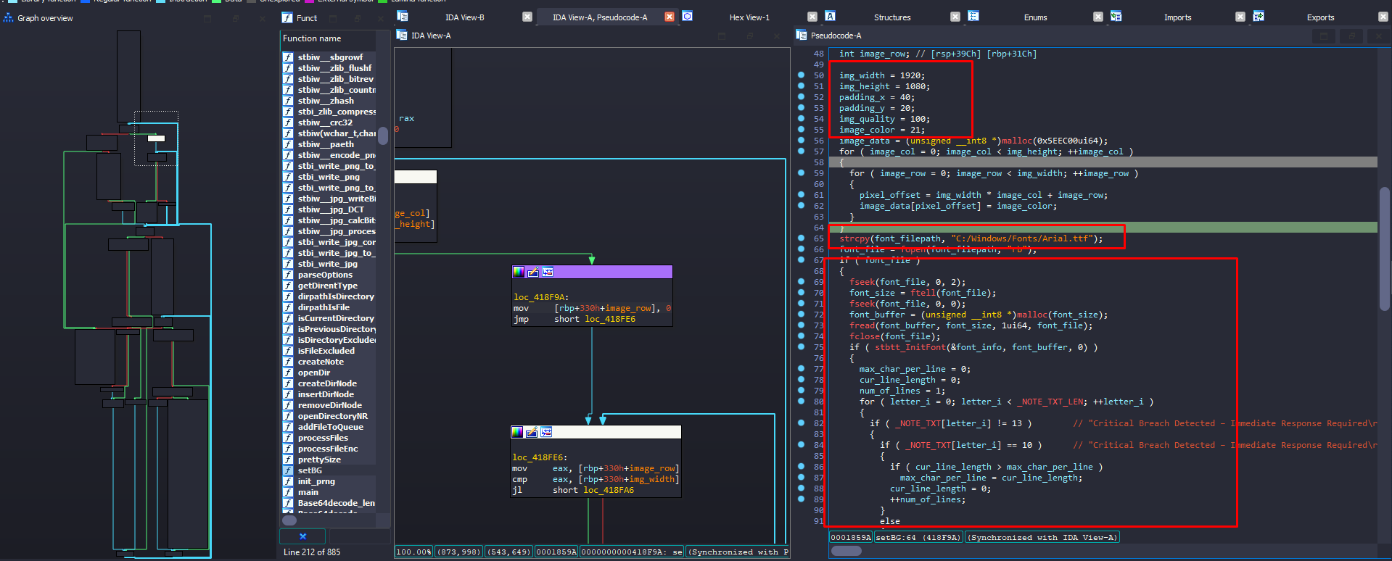Sort by the Function name column header
The width and height of the screenshot is (1392, 561).
(328, 38)
